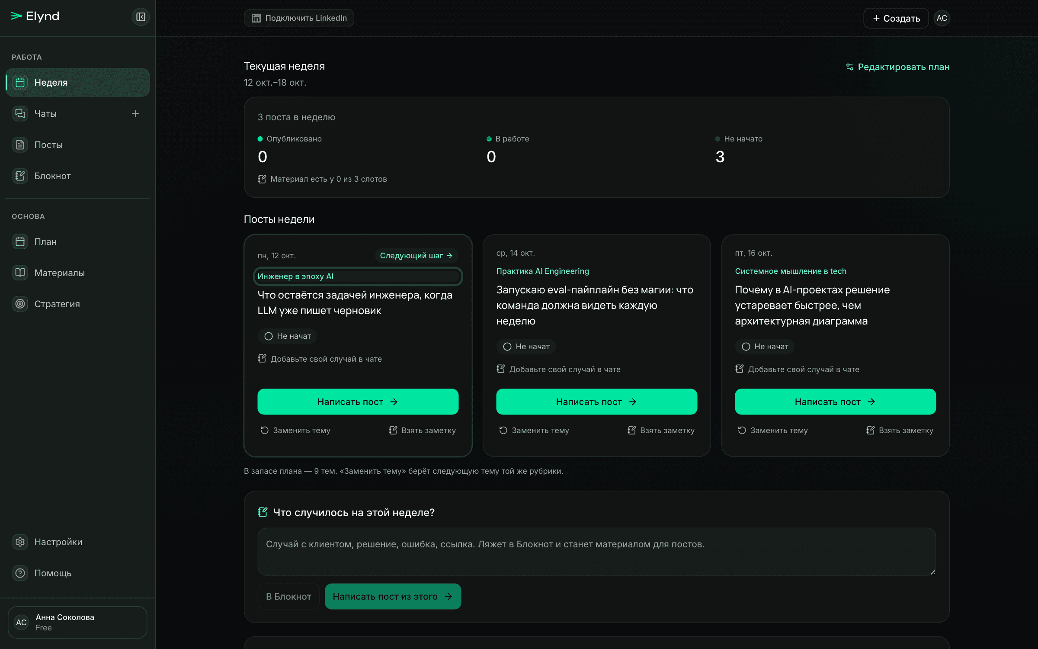
Task: Click the edit plan sliders icon
Action: click(850, 67)
